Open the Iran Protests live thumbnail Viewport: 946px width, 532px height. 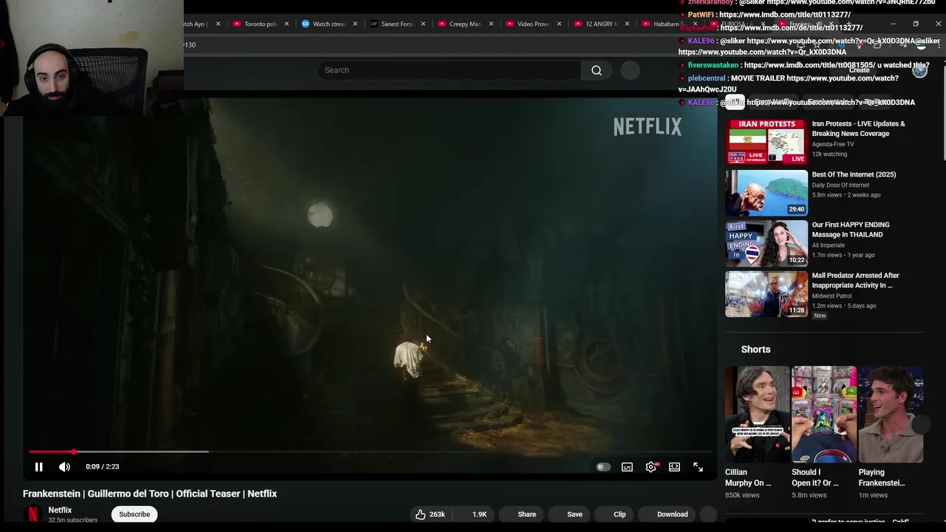click(x=766, y=142)
